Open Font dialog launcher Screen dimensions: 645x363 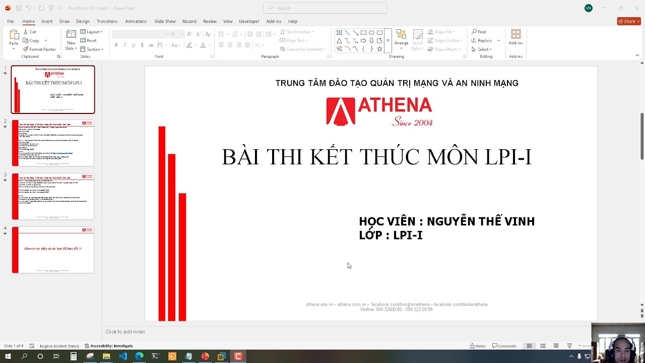pyautogui.click(x=212, y=56)
